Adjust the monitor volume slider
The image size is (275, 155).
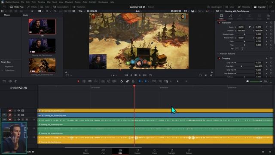256,81
